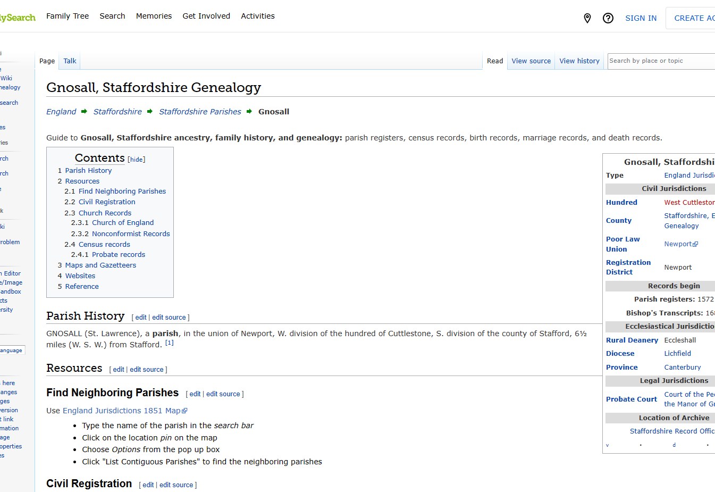Open the help question mark icon
This screenshot has height=492, width=715.
(608, 18)
